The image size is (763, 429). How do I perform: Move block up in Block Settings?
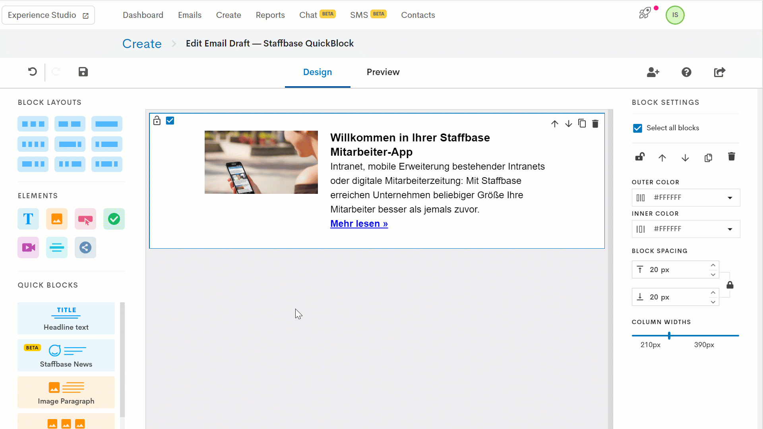(662, 158)
